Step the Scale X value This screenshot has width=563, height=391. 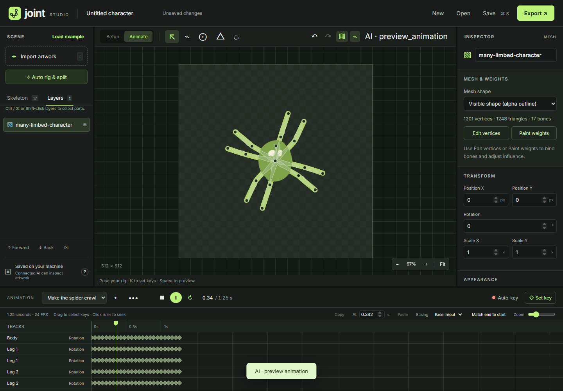coord(496,252)
